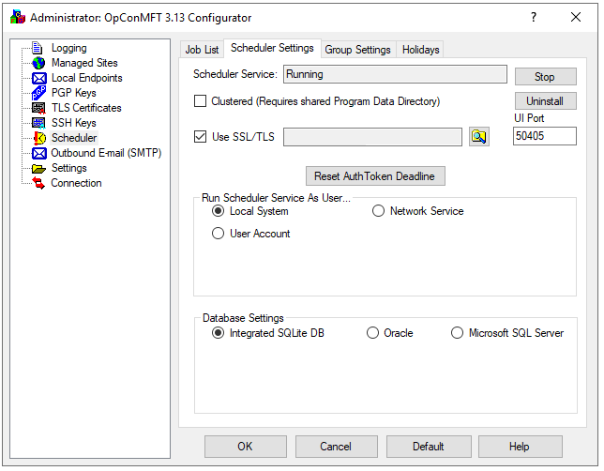Click the SSL/TLS certificate path field

(372, 137)
